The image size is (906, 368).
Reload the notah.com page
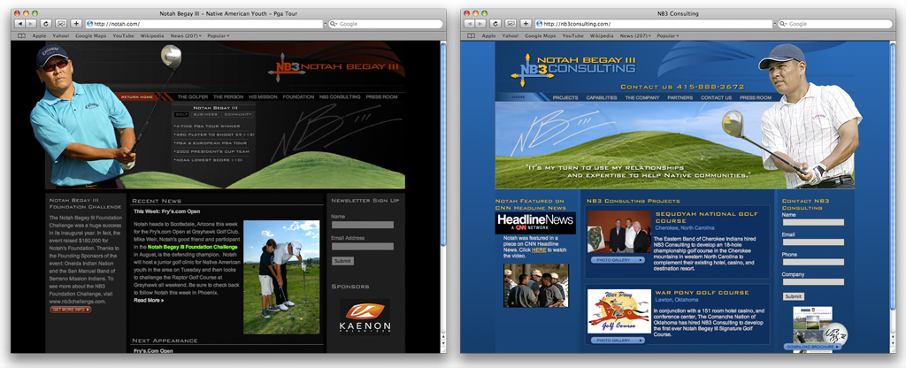point(46,24)
